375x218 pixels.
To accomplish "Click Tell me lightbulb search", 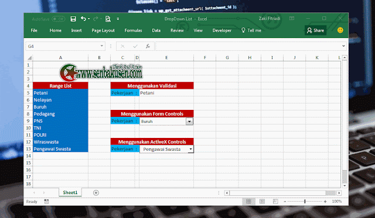I will [x=251, y=30].
